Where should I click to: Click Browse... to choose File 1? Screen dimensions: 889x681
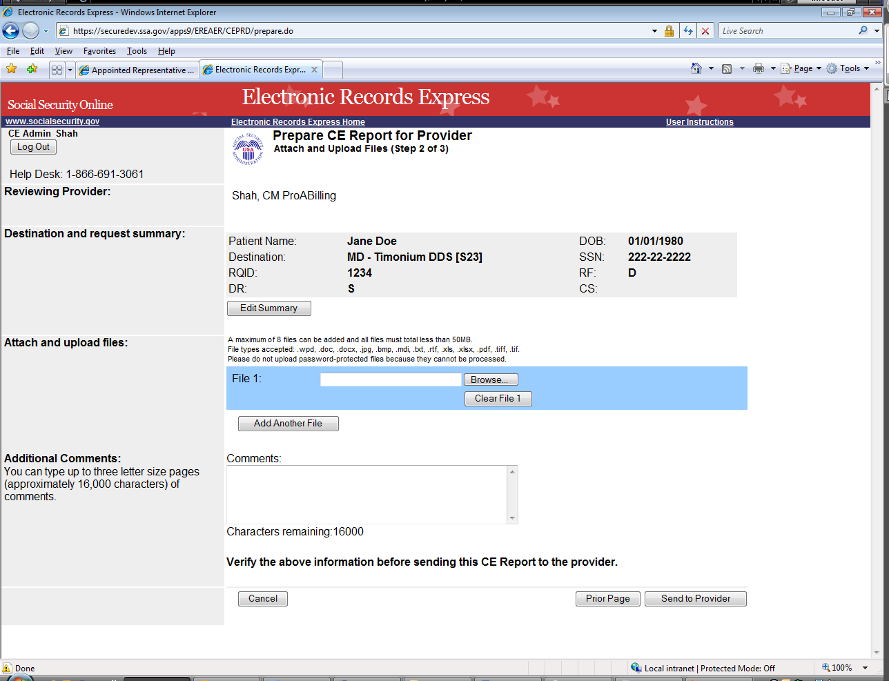pos(491,379)
